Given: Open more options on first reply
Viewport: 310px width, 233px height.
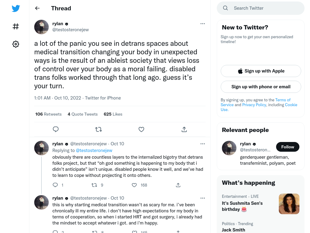Looking at the screenshot, I should (x=203, y=144).
